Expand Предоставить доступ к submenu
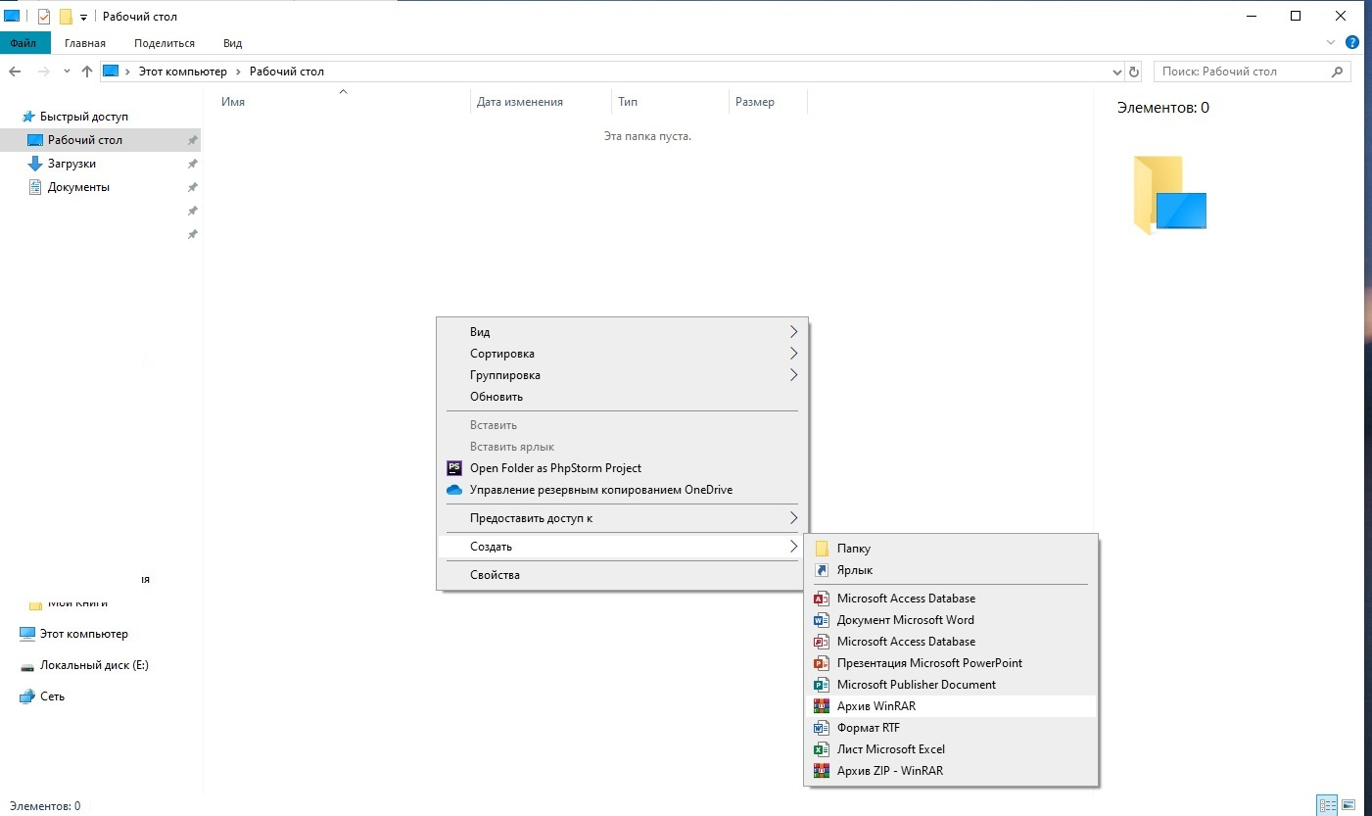The height and width of the screenshot is (816, 1372). click(622, 518)
